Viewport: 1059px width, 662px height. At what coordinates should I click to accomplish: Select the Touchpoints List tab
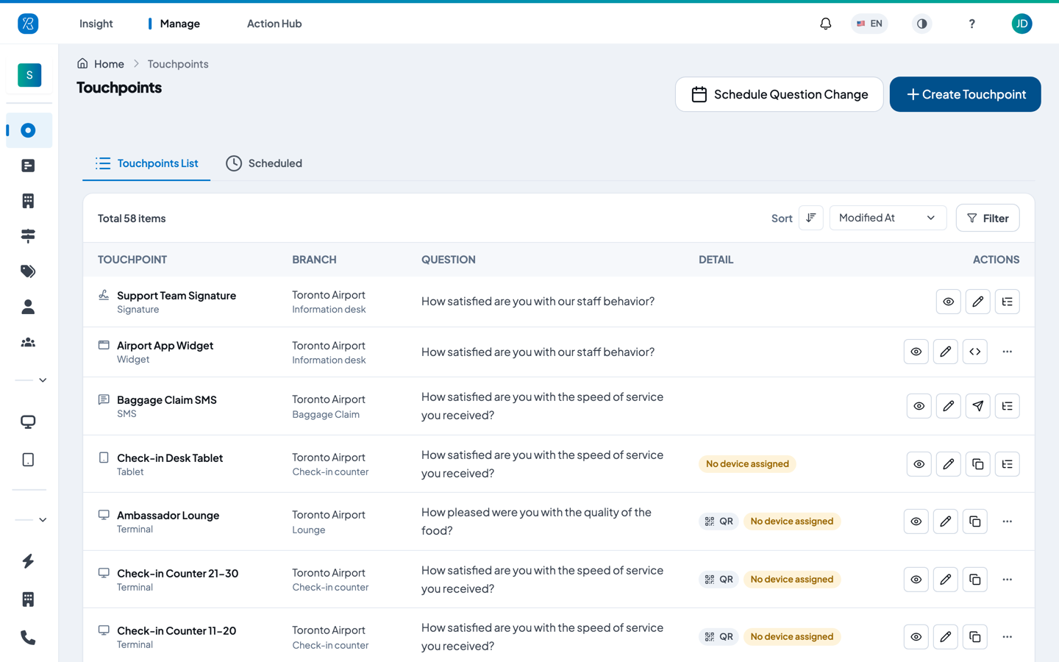146,163
